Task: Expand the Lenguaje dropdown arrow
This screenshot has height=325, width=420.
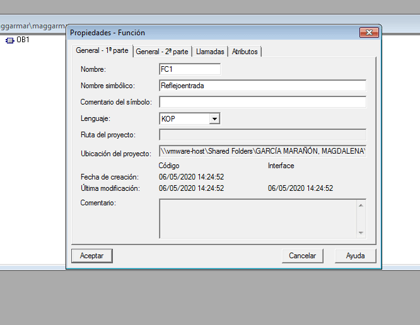Action: (214, 118)
